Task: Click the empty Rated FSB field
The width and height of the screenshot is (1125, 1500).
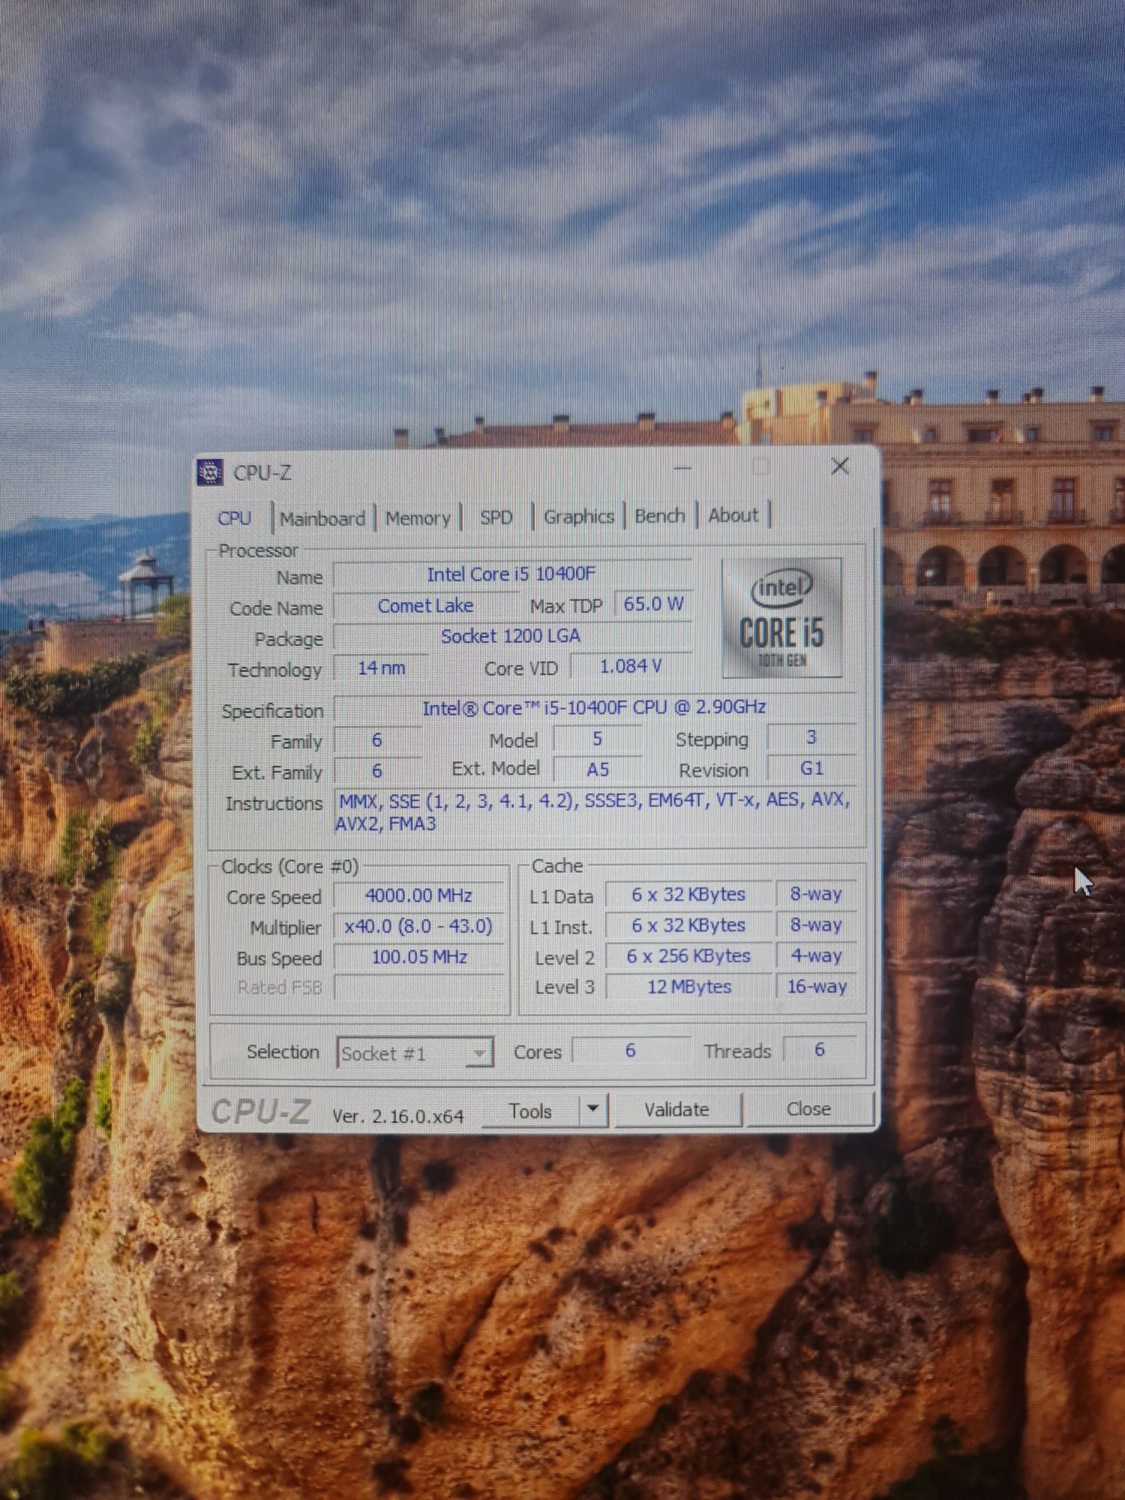Action: (x=420, y=988)
